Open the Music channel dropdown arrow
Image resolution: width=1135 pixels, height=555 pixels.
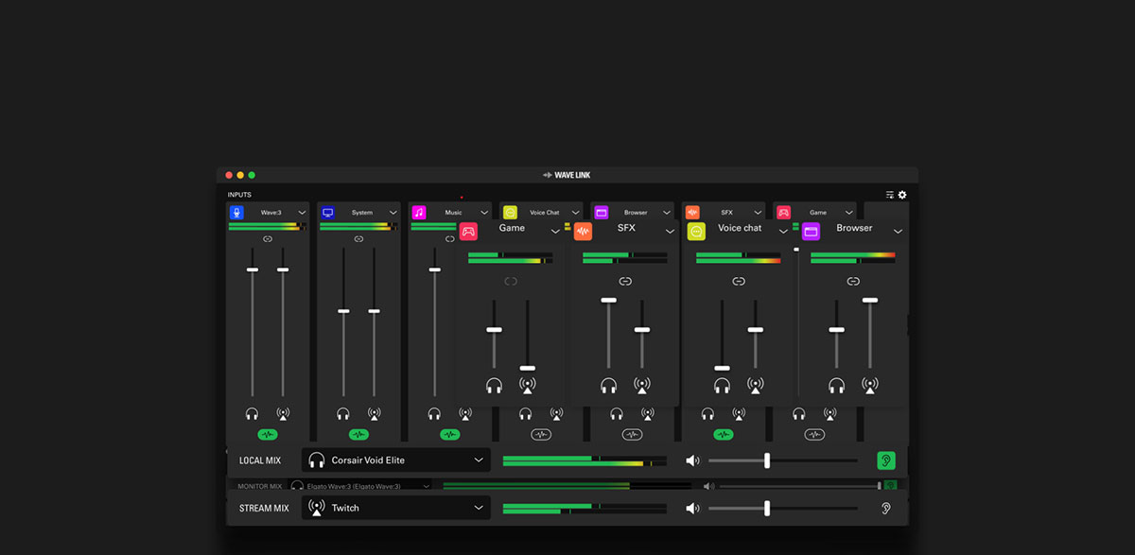pos(484,213)
